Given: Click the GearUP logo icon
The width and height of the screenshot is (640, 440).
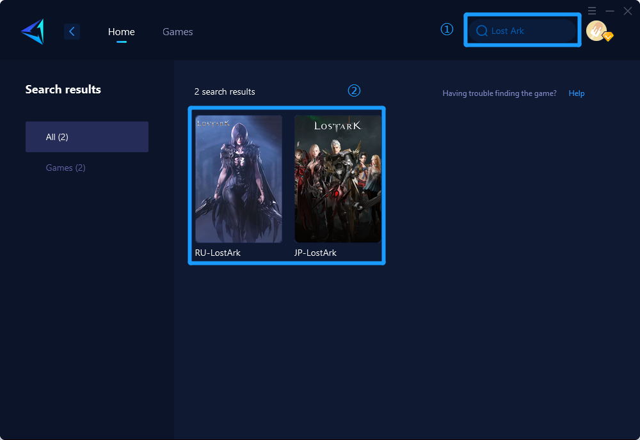Looking at the screenshot, I should click(x=33, y=31).
